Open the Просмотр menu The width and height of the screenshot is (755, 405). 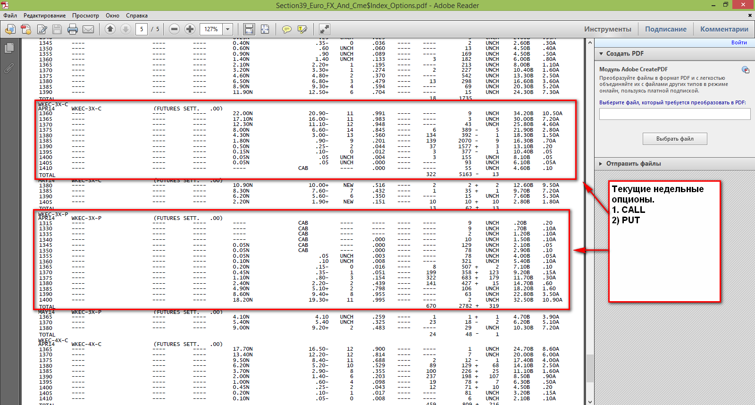[x=85, y=16]
